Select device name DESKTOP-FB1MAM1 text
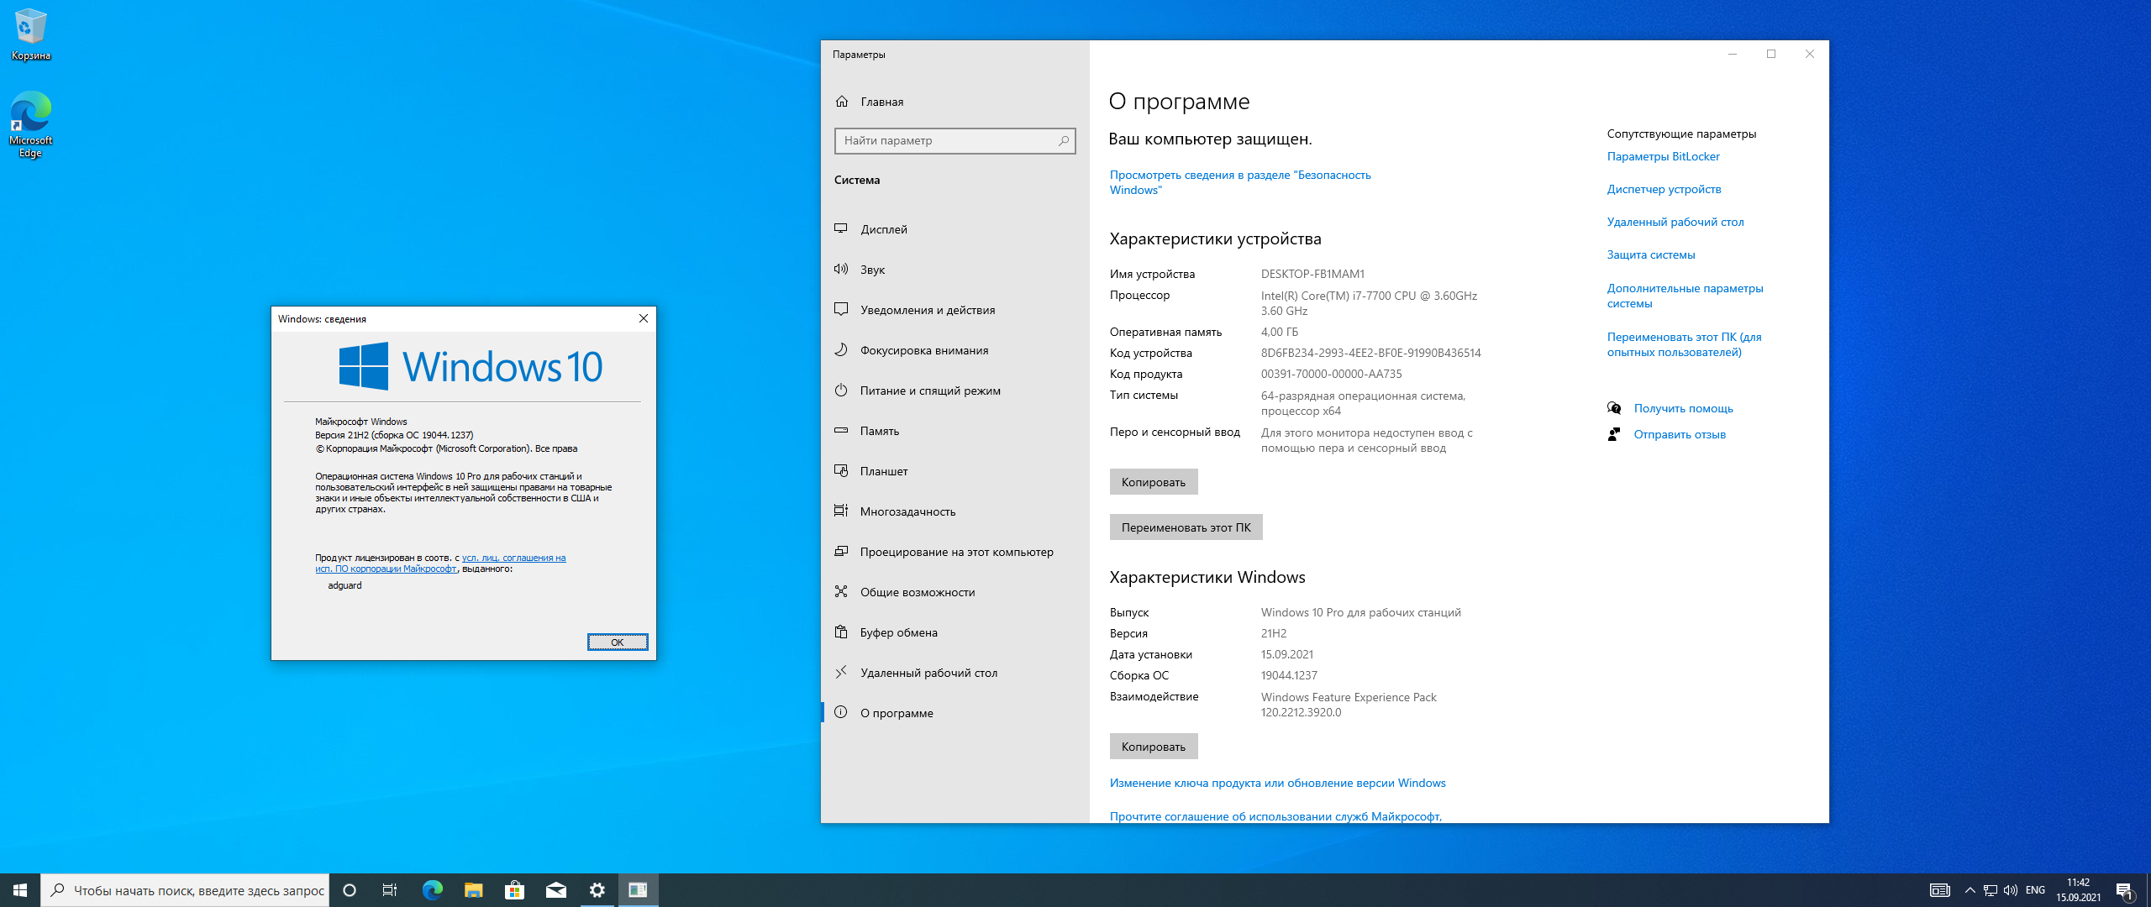 pyautogui.click(x=1312, y=274)
